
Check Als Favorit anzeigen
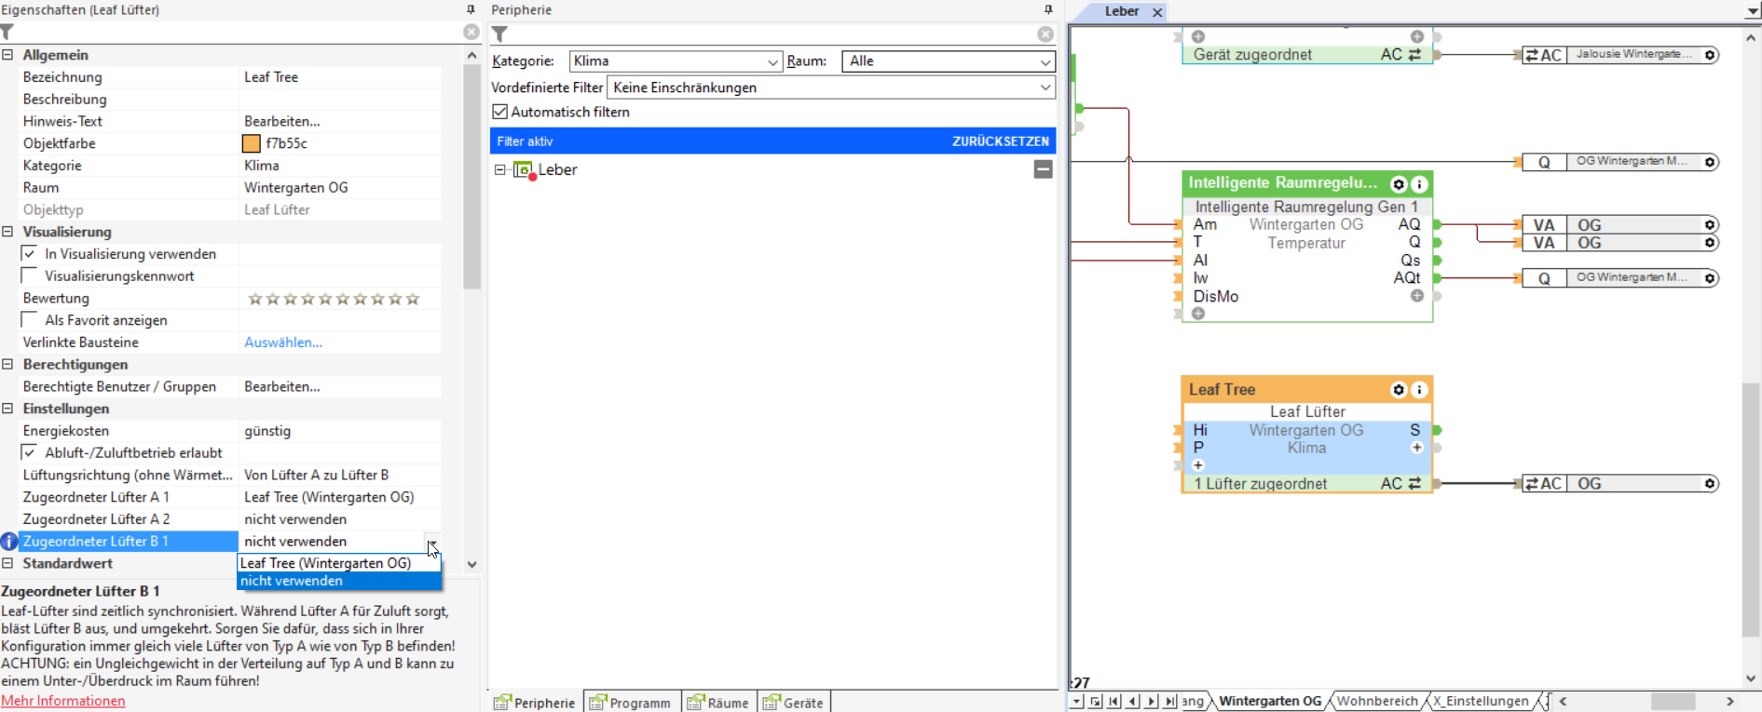[x=30, y=319]
